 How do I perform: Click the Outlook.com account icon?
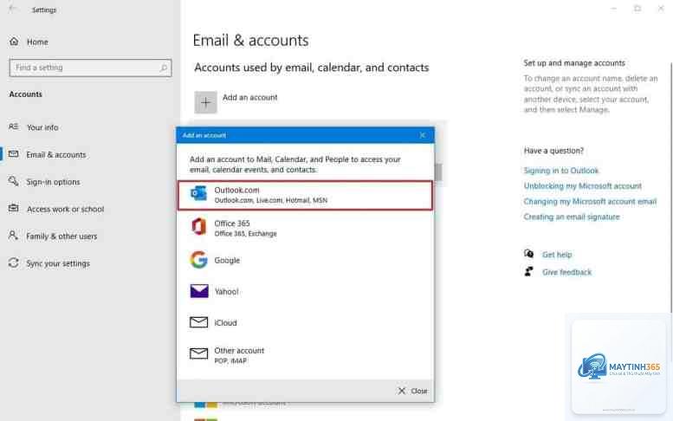198,193
